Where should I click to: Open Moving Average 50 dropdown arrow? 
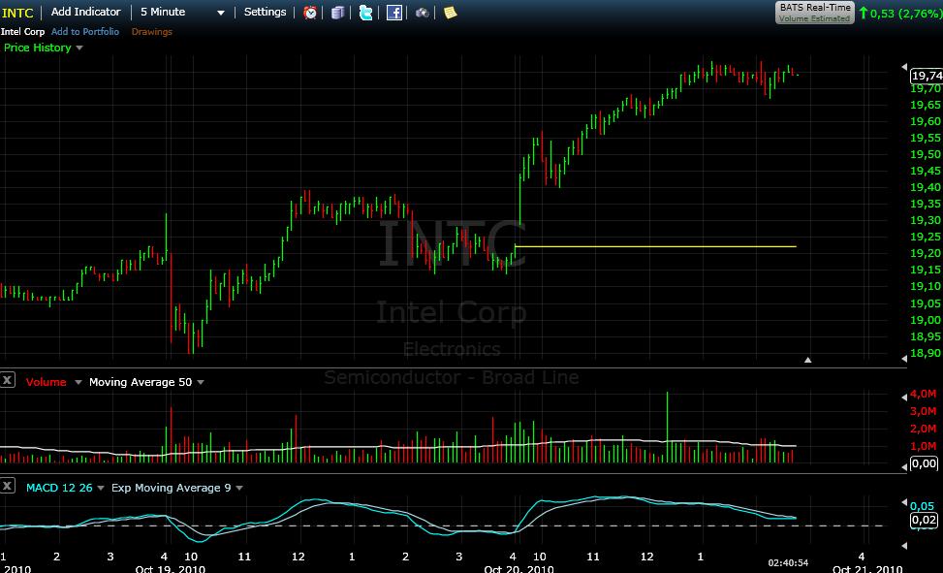201,382
